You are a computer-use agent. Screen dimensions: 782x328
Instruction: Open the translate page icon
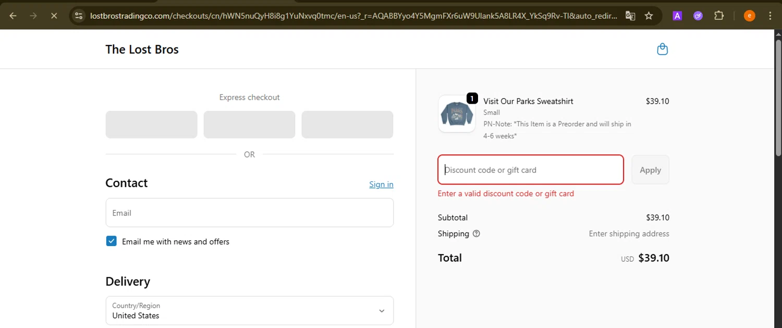pyautogui.click(x=630, y=16)
